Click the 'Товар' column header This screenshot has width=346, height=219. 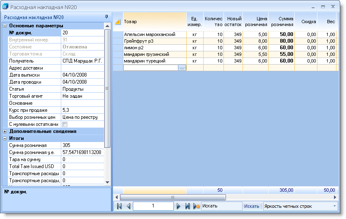[x=154, y=22]
